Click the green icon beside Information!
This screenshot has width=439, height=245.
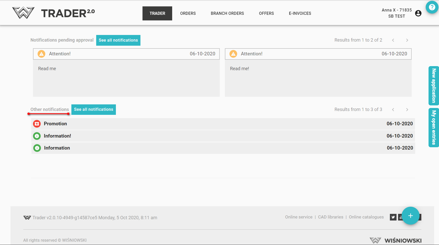point(37,136)
